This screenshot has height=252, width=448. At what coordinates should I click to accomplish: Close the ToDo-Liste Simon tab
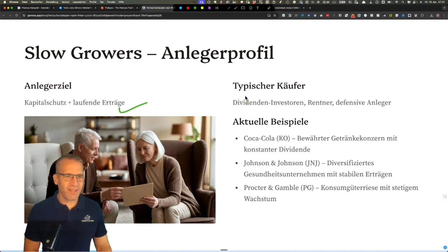[96, 8]
